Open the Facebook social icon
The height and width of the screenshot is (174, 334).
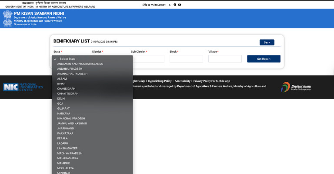click(175, 5)
